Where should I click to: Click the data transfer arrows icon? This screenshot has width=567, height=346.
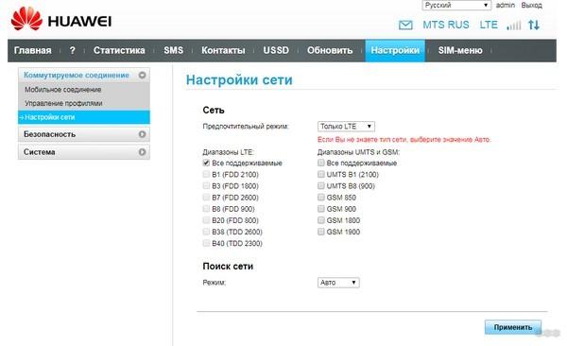click(x=534, y=25)
